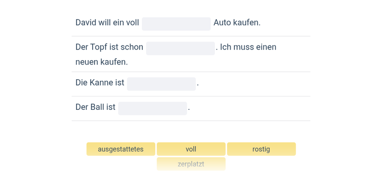Click the "rostig" word tile

[261, 149]
